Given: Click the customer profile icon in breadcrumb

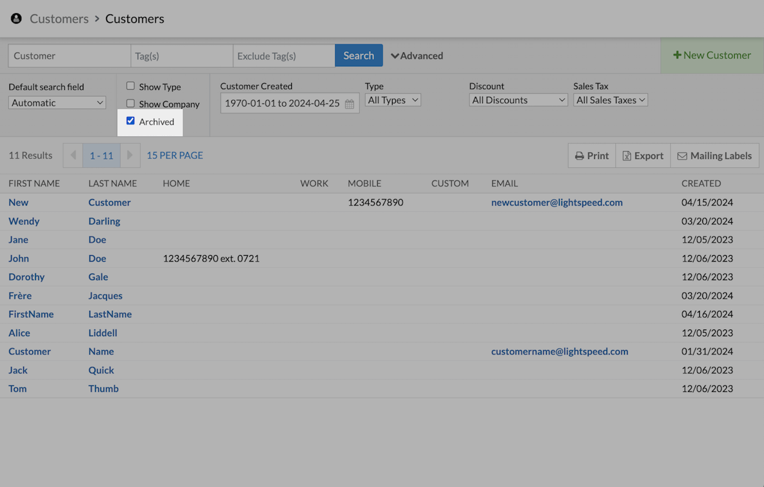Looking at the screenshot, I should point(16,19).
